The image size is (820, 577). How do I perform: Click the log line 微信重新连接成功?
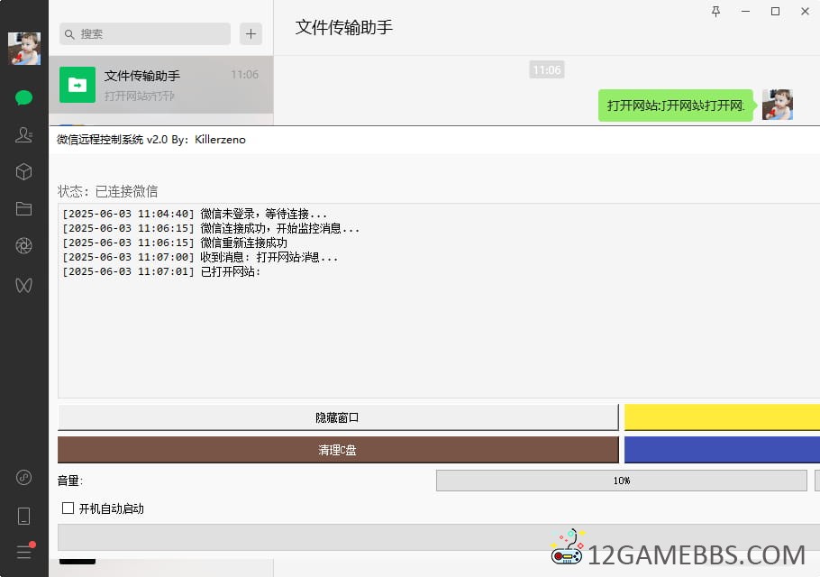point(175,243)
